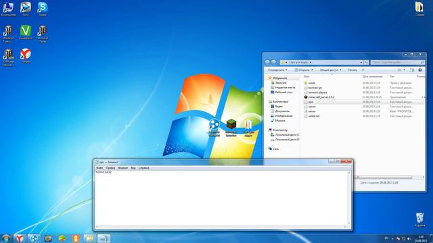Screen dimensions: 433x243
Task: Launch Yandex browser from the taskbar
Action: point(20,238)
